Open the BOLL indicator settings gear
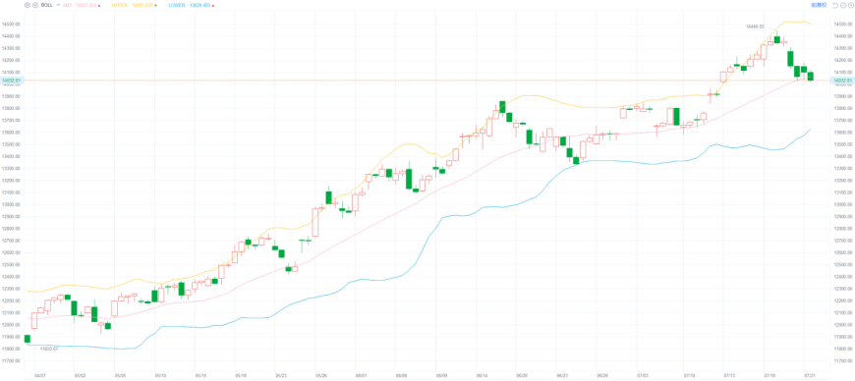855x381 pixels. tap(28, 4)
